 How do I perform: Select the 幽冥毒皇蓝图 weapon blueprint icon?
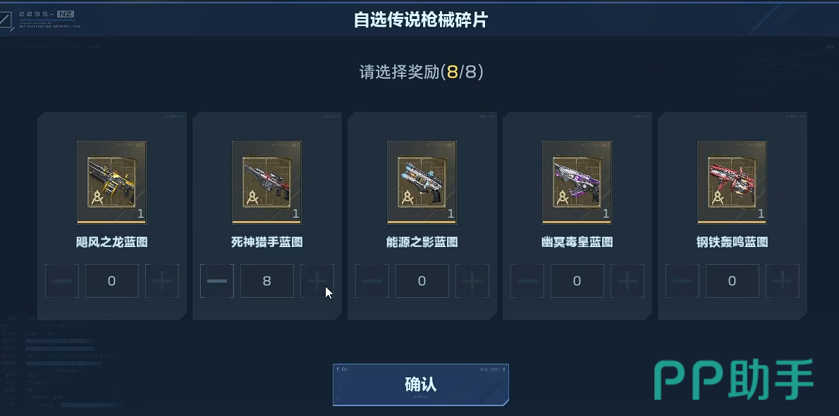tap(577, 182)
